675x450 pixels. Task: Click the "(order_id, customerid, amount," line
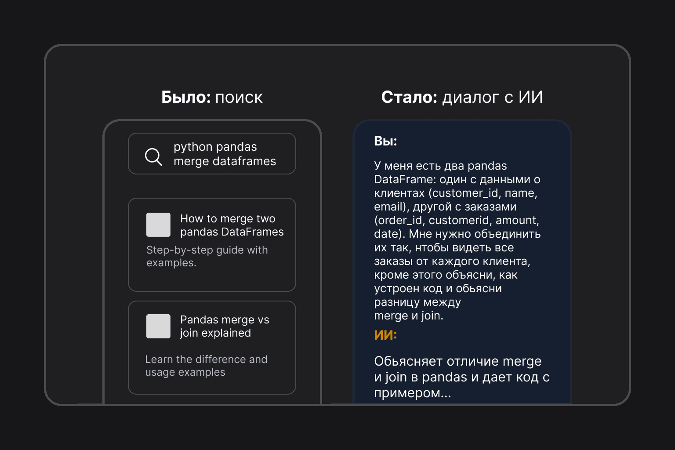click(x=456, y=220)
